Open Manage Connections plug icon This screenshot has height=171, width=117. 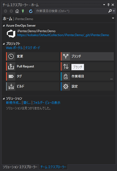pos(23,11)
